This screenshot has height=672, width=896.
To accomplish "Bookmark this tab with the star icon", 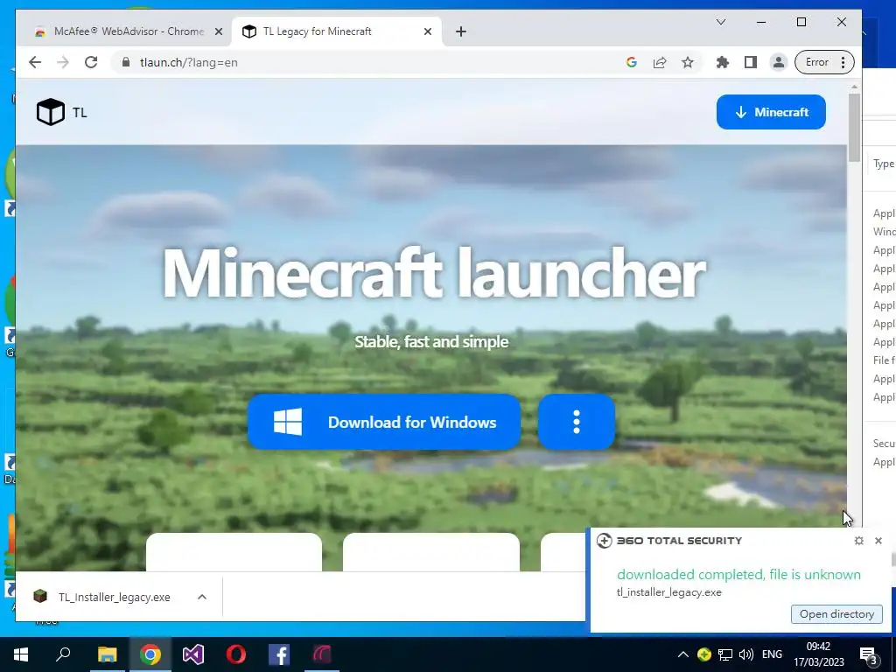I will pyautogui.click(x=688, y=62).
